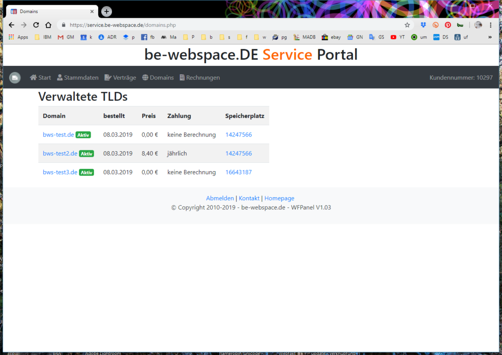Open the Chrome menu with three dots
502x355 pixels.
click(491, 25)
